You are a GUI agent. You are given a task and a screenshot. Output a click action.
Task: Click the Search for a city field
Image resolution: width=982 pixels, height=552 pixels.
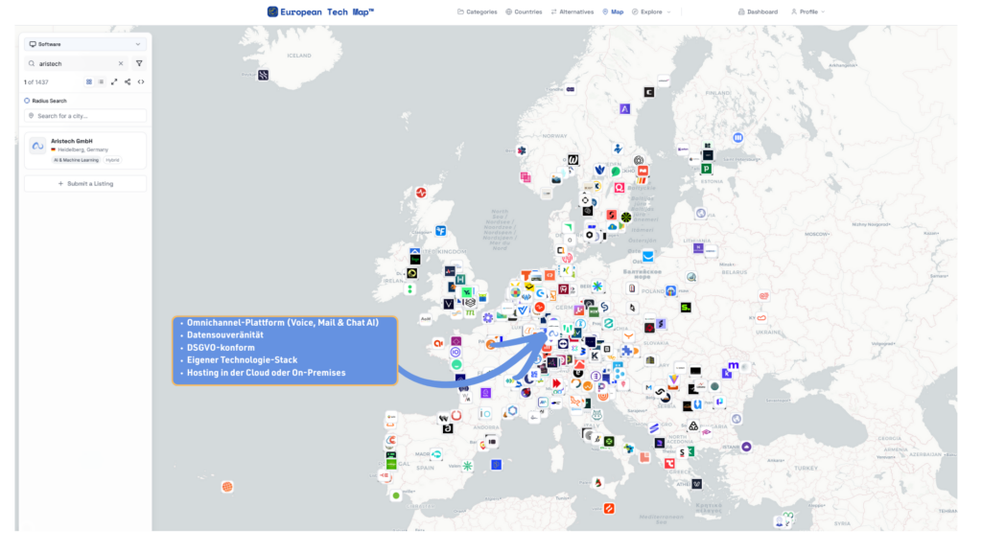(x=84, y=117)
